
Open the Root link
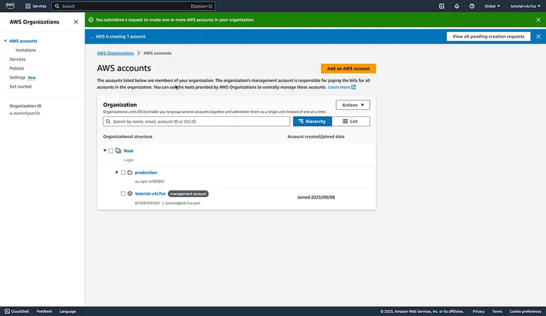click(x=129, y=151)
